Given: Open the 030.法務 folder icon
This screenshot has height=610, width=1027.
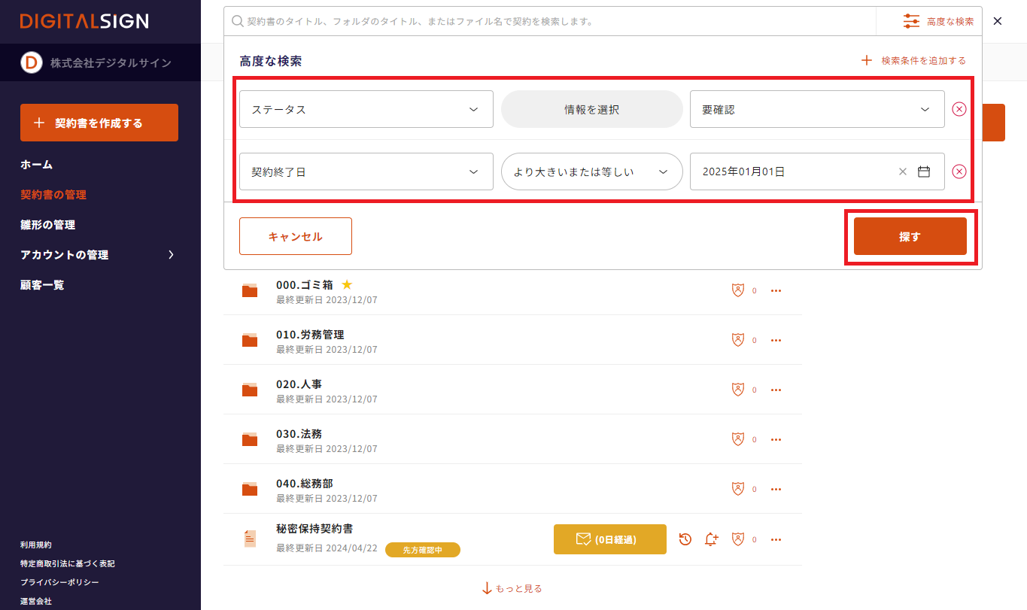Looking at the screenshot, I should click(x=250, y=440).
